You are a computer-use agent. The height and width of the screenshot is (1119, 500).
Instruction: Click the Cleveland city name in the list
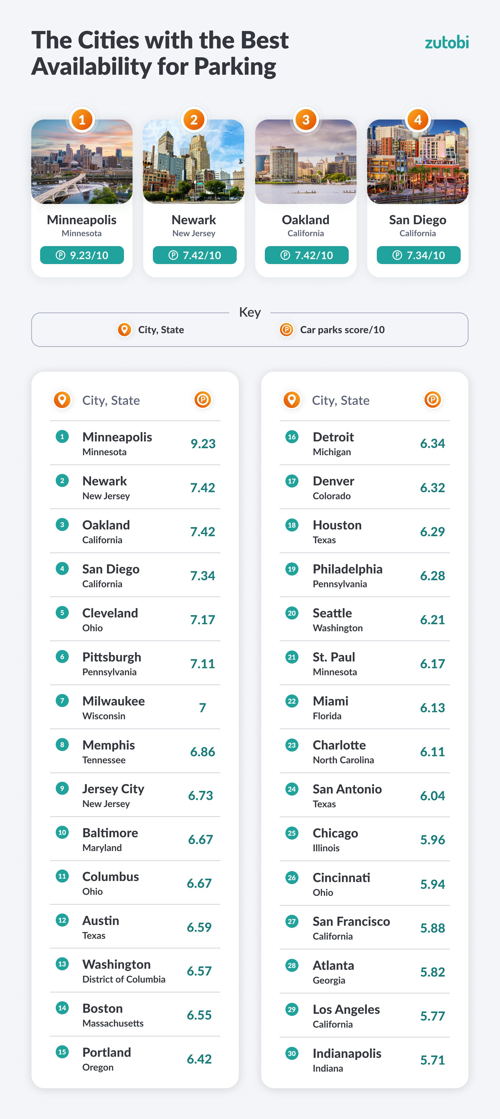coord(110,613)
